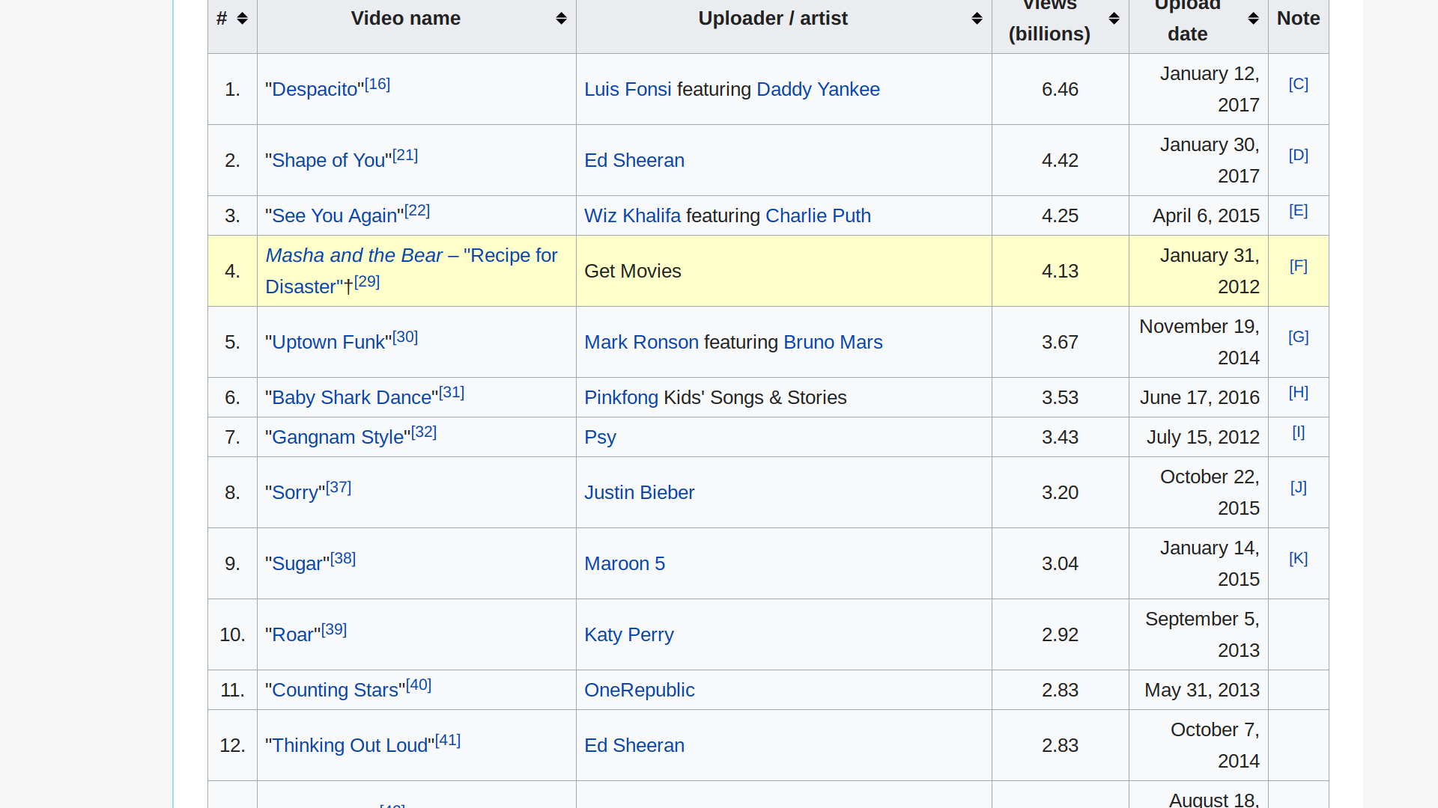Sort by Video name arrows
This screenshot has height=808, width=1438.
[561, 19]
